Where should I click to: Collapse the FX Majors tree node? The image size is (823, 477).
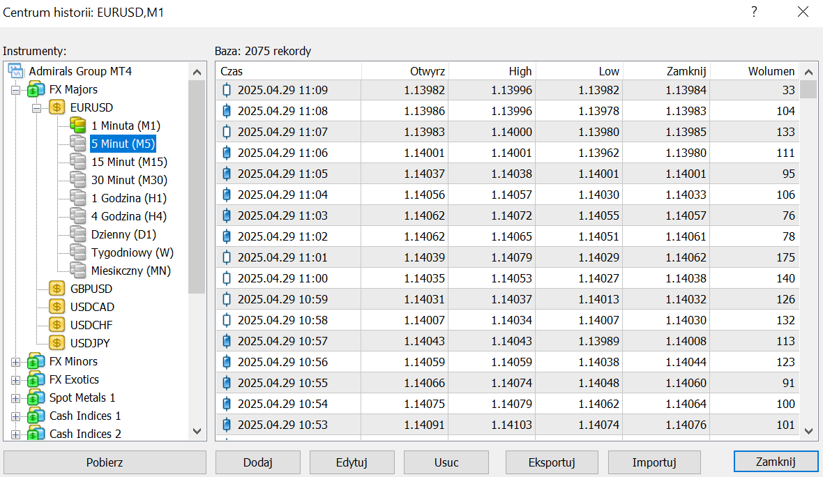(16, 90)
